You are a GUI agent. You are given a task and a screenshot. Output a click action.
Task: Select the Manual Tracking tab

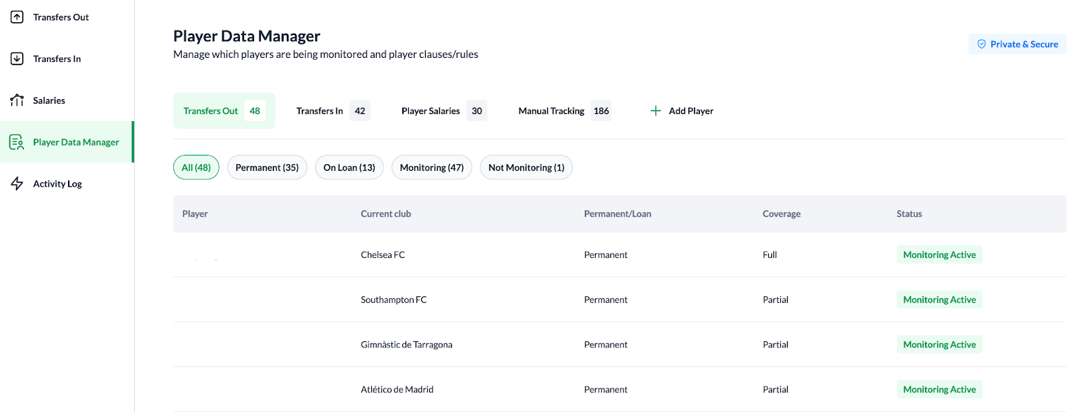click(x=564, y=111)
